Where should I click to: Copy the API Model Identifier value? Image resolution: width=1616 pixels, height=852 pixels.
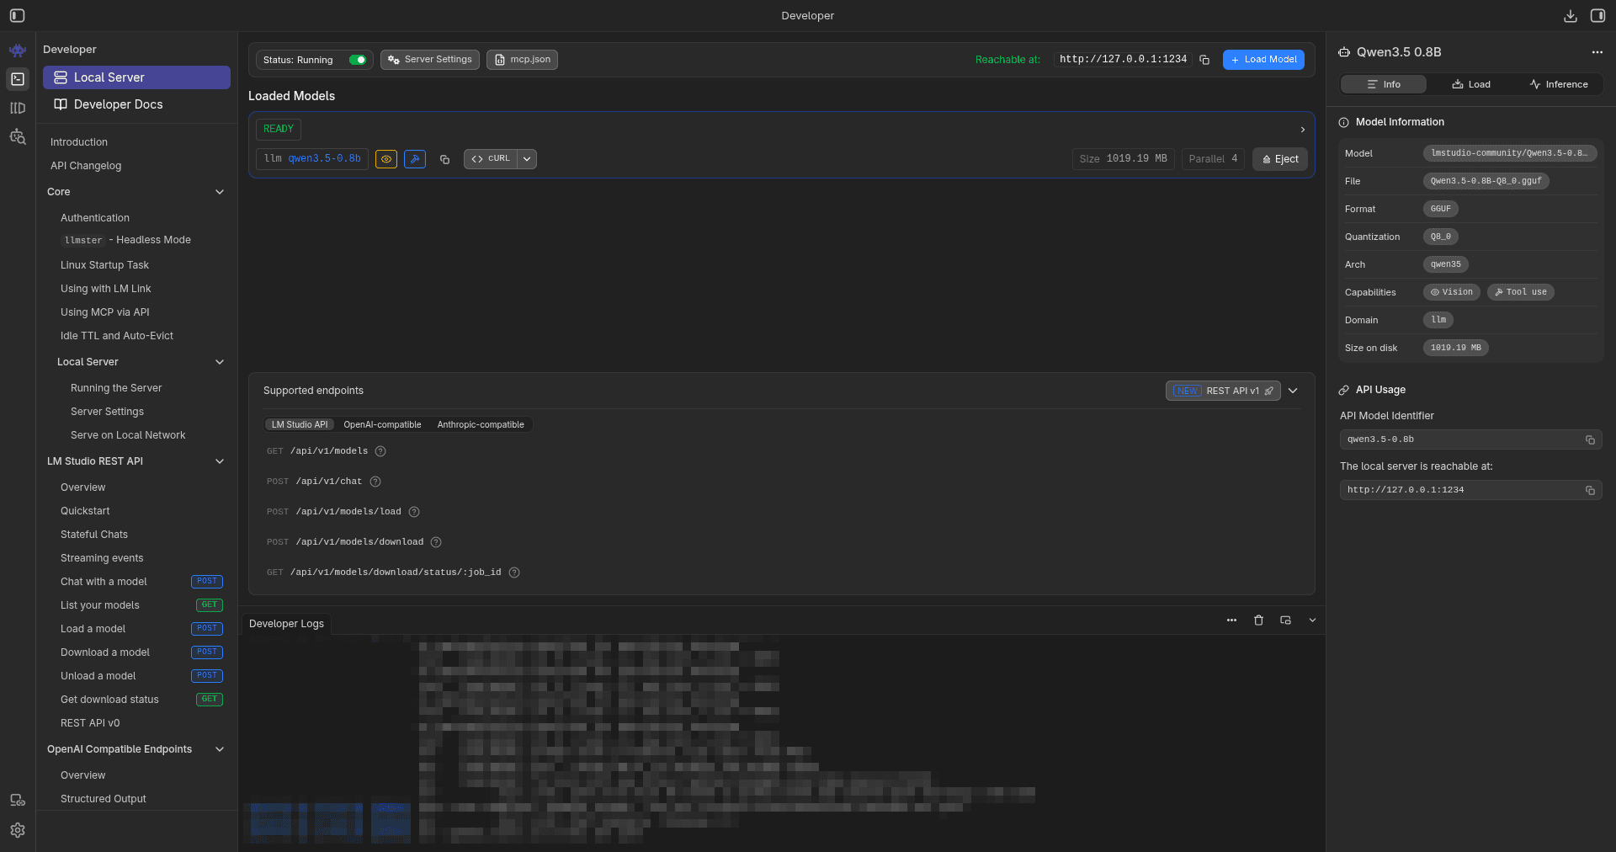point(1590,439)
